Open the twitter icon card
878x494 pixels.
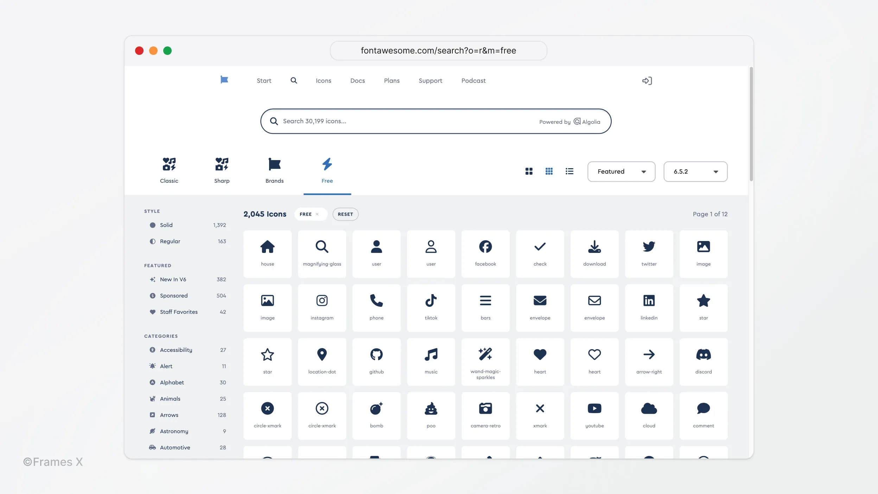(x=649, y=254)
